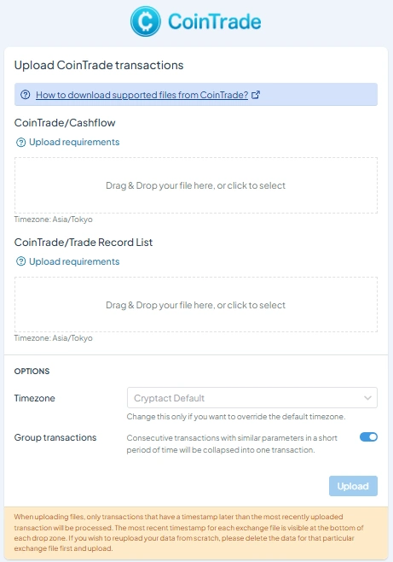
Task: Click the Cashflow file drop zone
Action: tap(196, 185)
